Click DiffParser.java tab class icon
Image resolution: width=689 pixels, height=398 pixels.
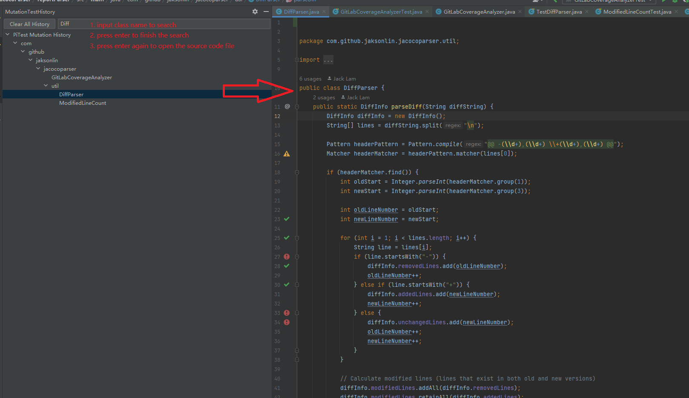click(x=279, y=12)
